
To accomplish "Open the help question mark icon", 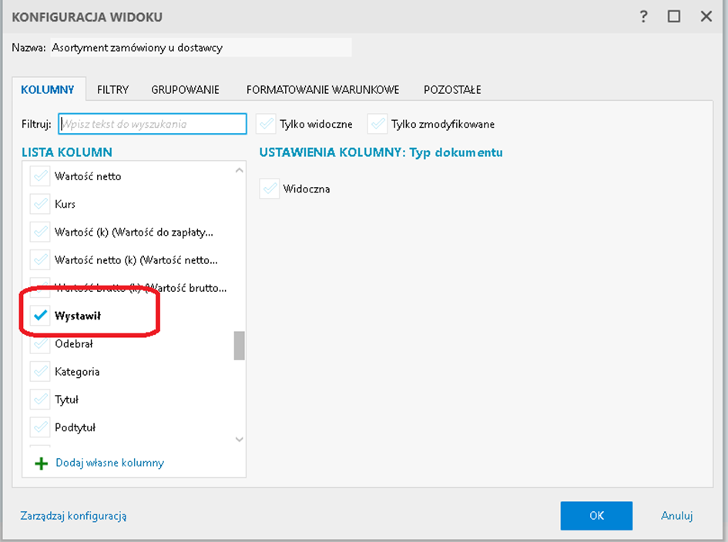I will pos(644,17).
